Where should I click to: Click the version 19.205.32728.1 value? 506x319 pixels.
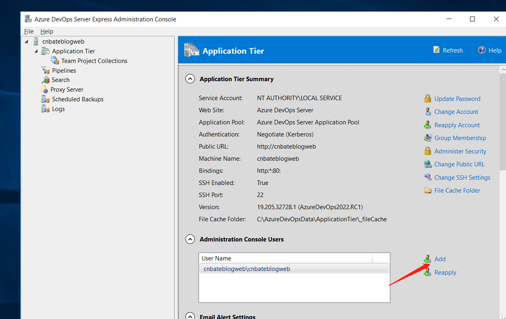(x=310, y=207)
